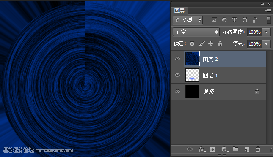Filter layers by pixel layers icon
Screen dimensions: 273x157
(214, 20)
